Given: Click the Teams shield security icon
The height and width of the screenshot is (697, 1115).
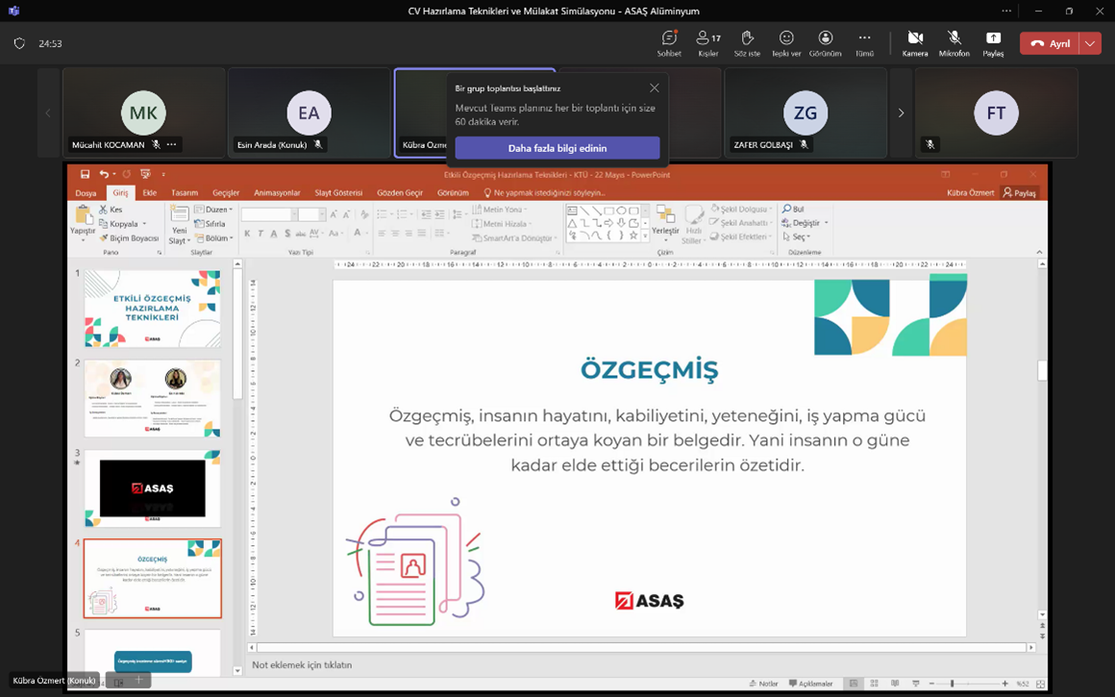Looking at the screenshot, I should pyautogui.click(x=19, y=43).
